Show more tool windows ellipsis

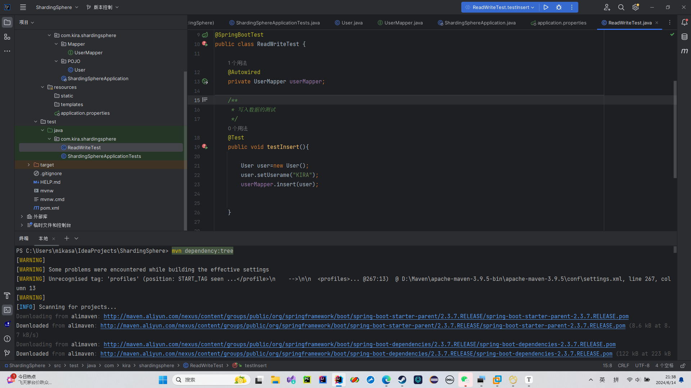[x=7, y=51]
